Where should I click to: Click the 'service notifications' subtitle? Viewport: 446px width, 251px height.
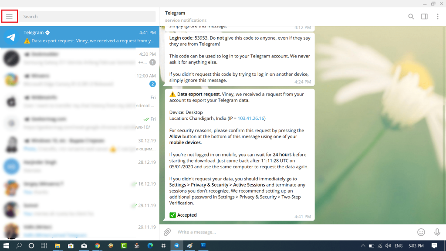(186, 20)
